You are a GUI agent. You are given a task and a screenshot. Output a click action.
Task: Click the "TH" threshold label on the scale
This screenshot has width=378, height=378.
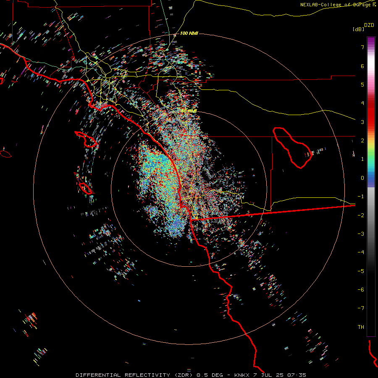(361, 327)
